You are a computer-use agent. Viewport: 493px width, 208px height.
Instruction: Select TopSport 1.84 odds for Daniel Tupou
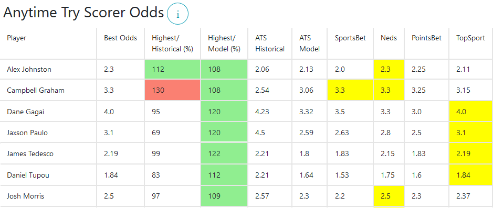470,175
